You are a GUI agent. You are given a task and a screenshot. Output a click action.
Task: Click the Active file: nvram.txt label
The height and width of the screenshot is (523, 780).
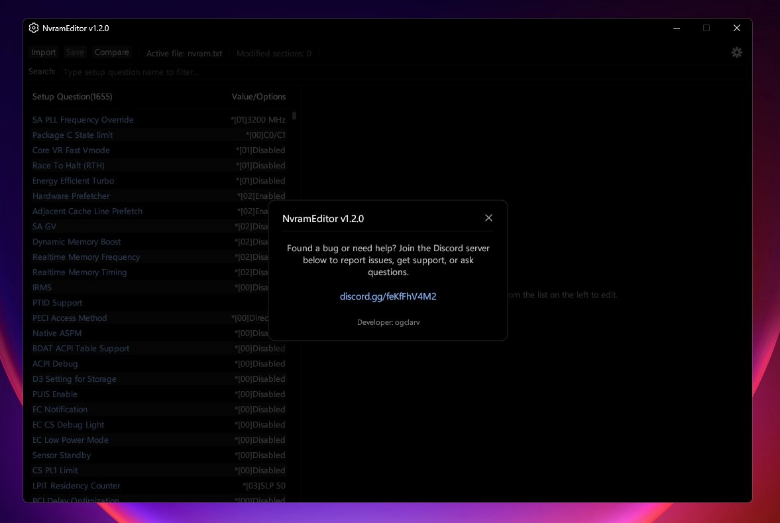tap(184, 53)
